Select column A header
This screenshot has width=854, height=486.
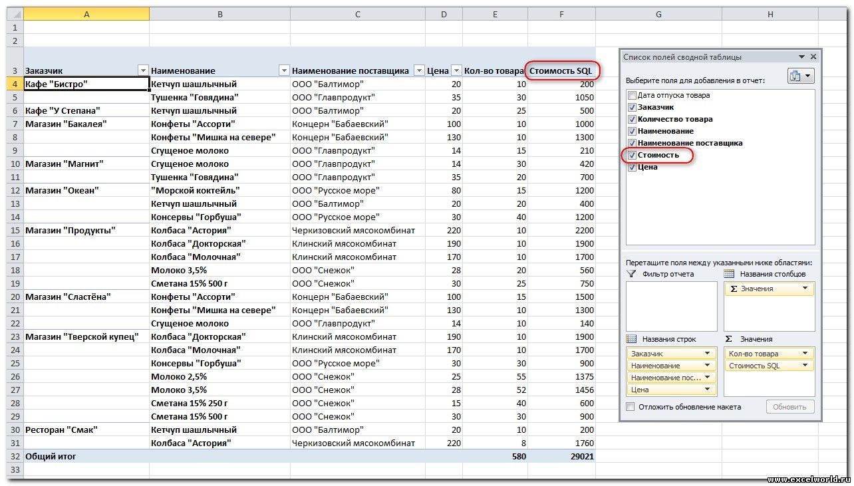(86, 14)
